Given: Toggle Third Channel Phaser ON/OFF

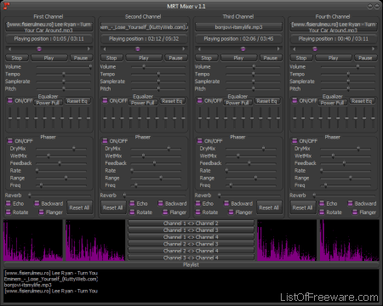Looking at the screenshot, I should [200, 141].
